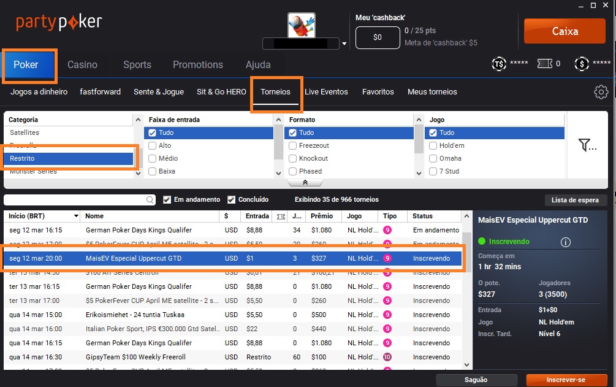Collapse the filter panel with double chevron
Viewport: 616px width, 387px height.
pyautogui.click(x=305, y=183)
